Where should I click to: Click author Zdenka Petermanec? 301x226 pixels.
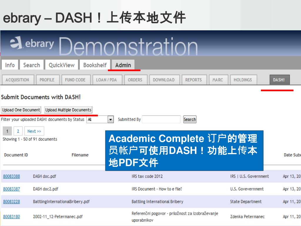pyautogui.click(x=248, y=217)
